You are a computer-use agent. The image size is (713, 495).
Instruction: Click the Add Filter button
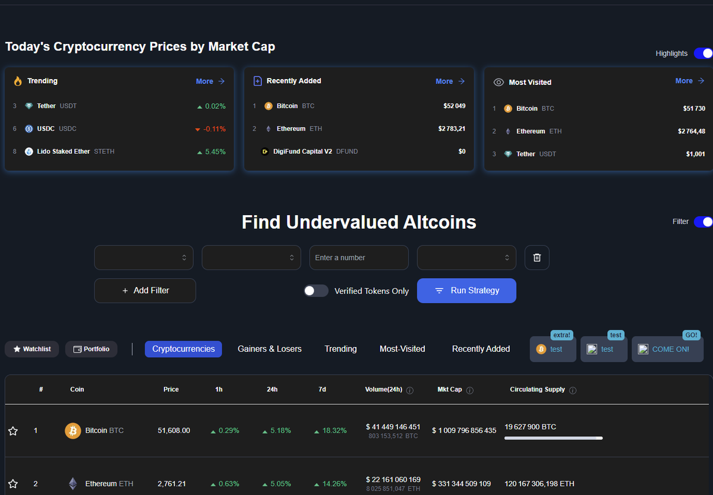[x=145, y=291]
